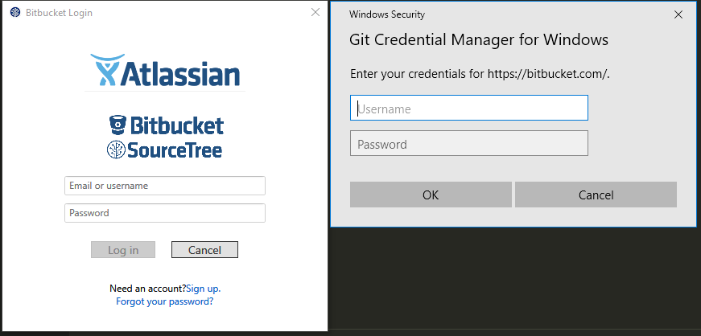701x336 pixels.
Task: Click the SourceTree circular logo icon
Action: click(x=116, y=150)
